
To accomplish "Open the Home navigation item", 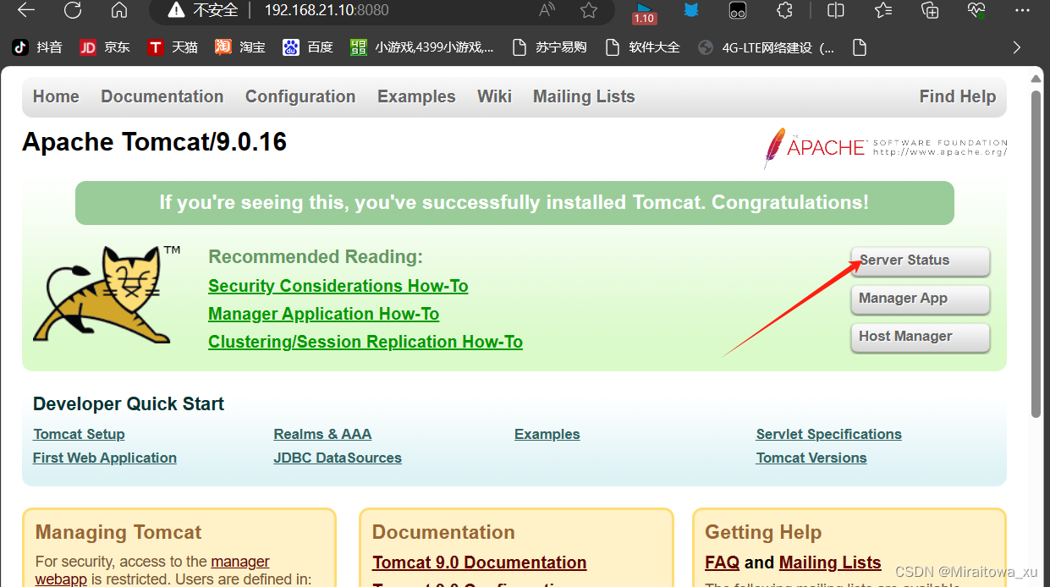I will click(56, 96).
